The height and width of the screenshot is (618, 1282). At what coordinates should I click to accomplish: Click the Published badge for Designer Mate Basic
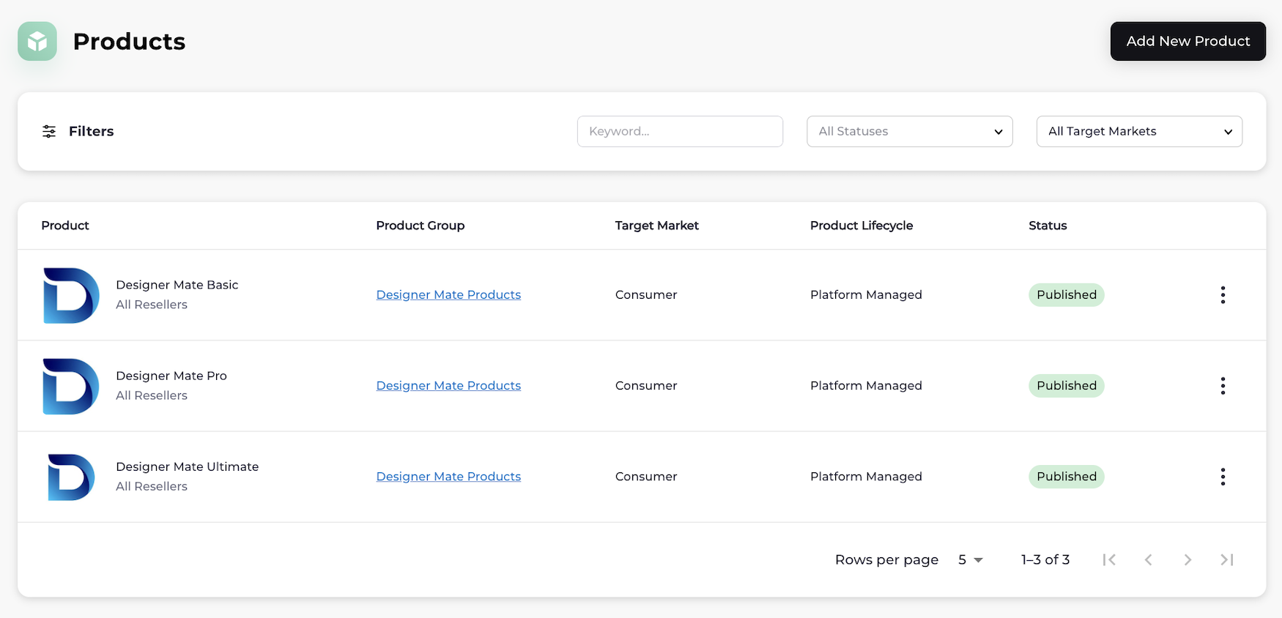coord(1067,294)
